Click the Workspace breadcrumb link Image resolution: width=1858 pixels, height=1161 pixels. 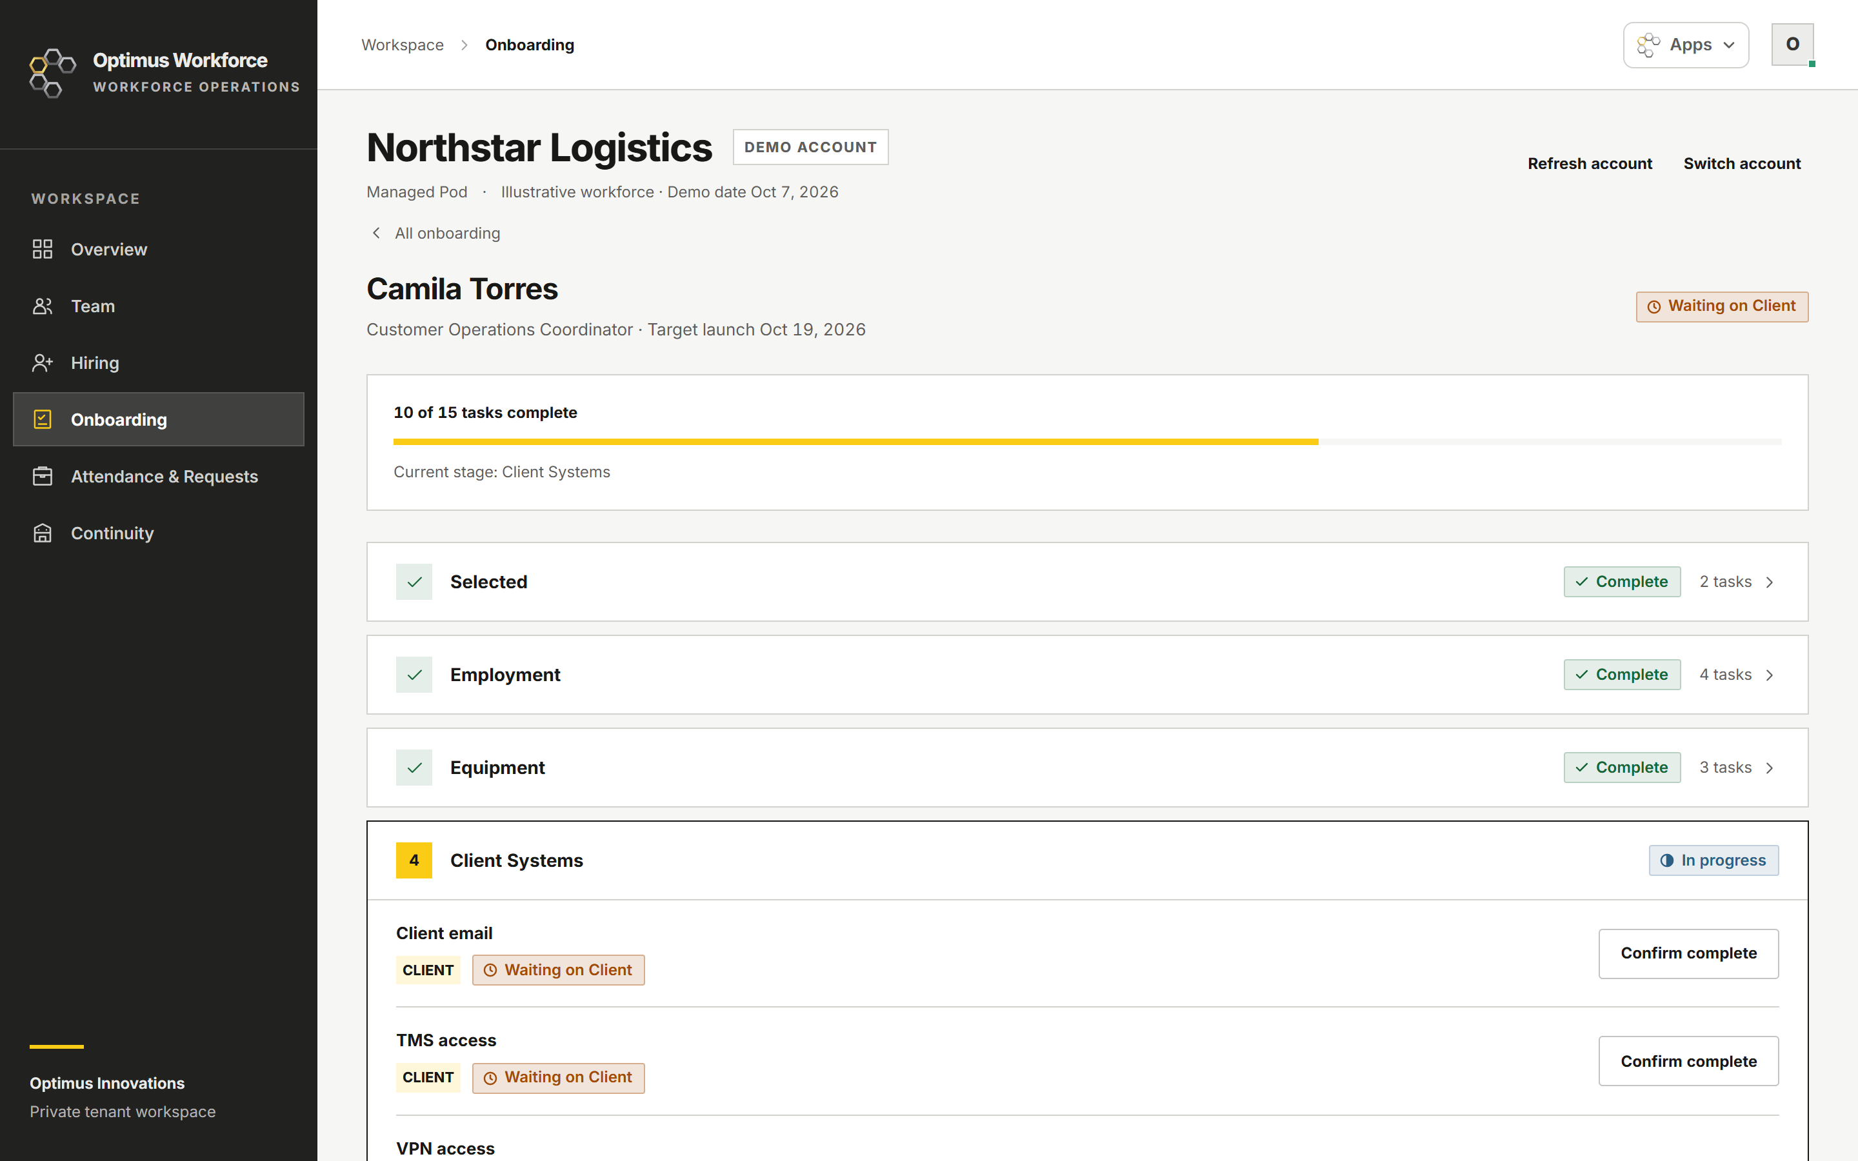tap(403, 45)
